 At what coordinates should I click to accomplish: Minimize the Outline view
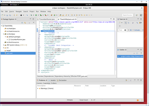(x=138, y=49)
